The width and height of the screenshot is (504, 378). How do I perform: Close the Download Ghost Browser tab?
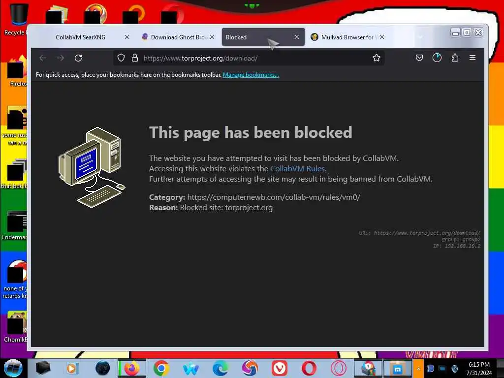coord(212,37)
